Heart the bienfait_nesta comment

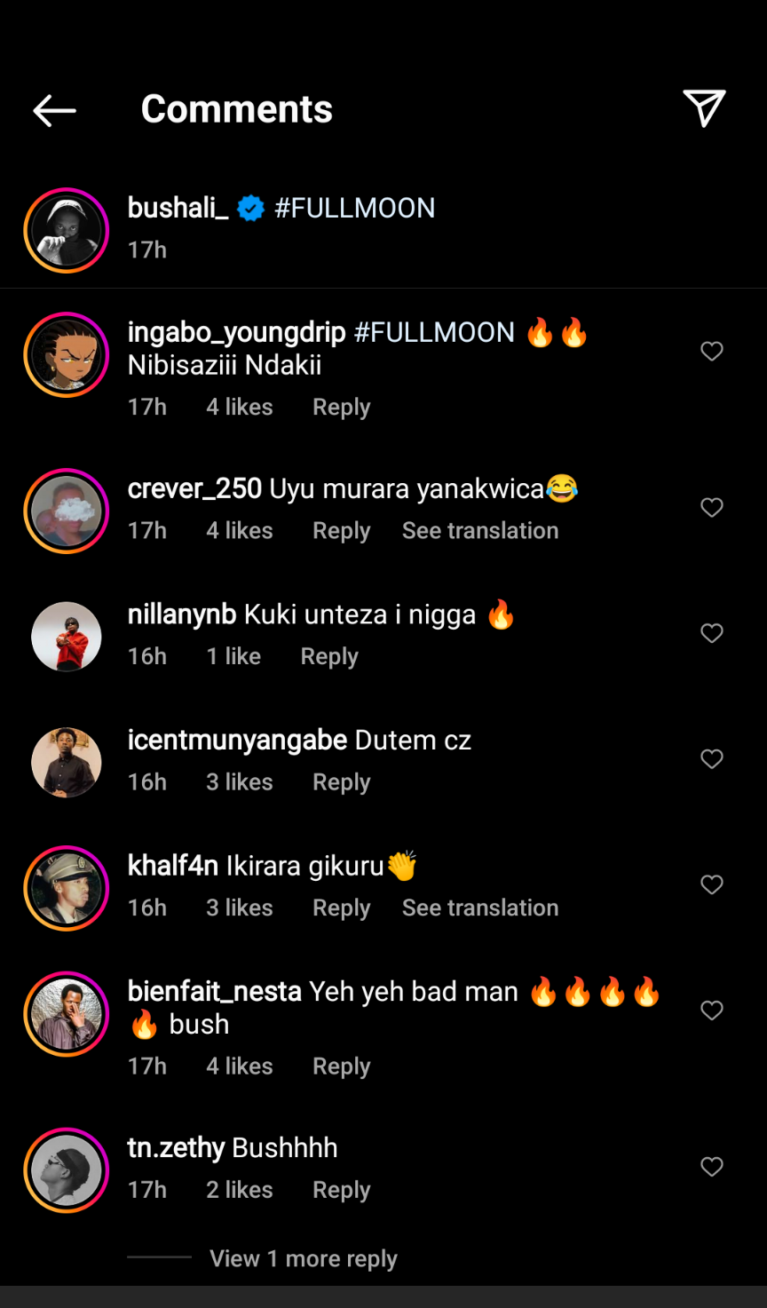coord(712,1011)
